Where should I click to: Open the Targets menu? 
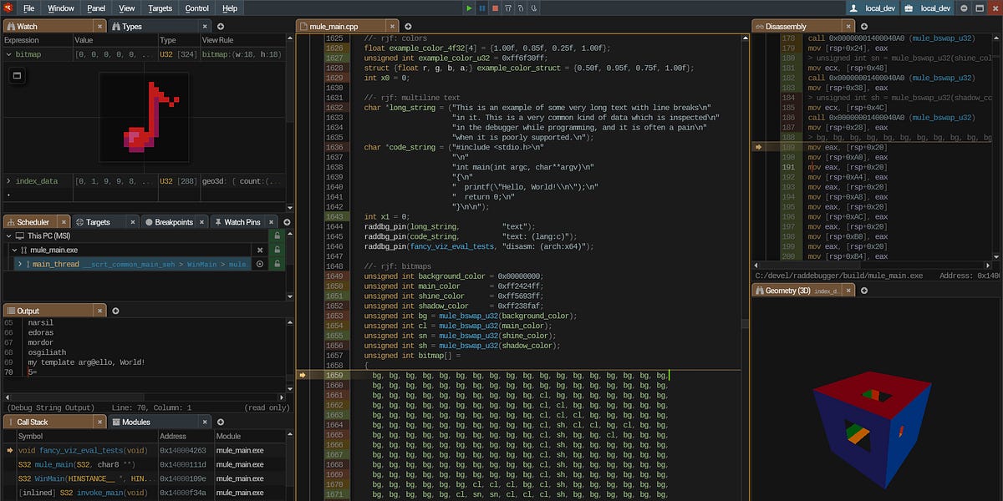pos(158,8)
